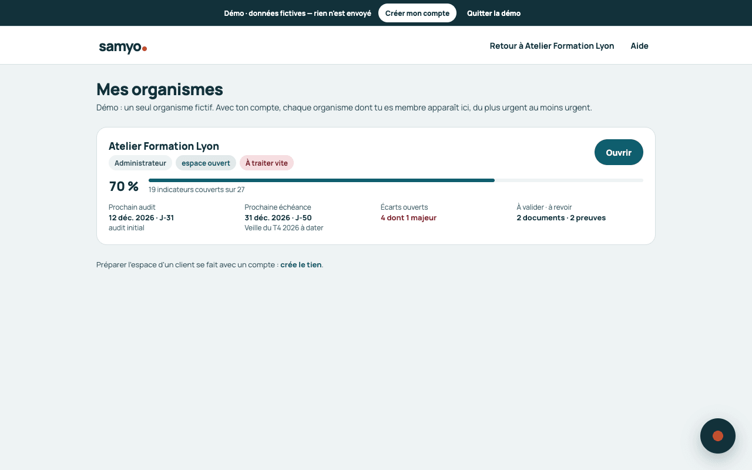
Task: Click the 'Prochaine échéance' label
Action: coord(278,207)
